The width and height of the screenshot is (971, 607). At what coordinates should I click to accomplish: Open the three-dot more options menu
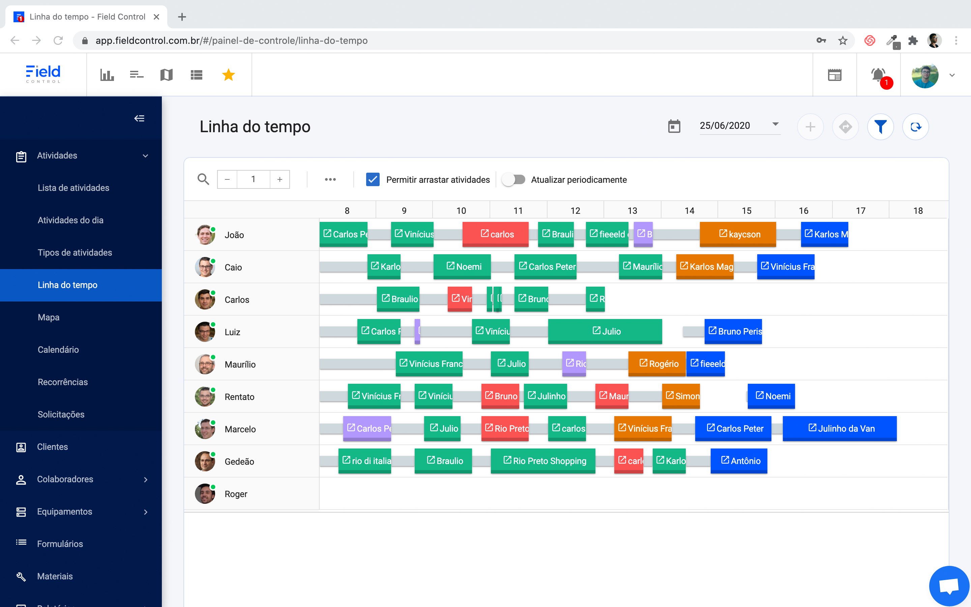coord(330,179)
